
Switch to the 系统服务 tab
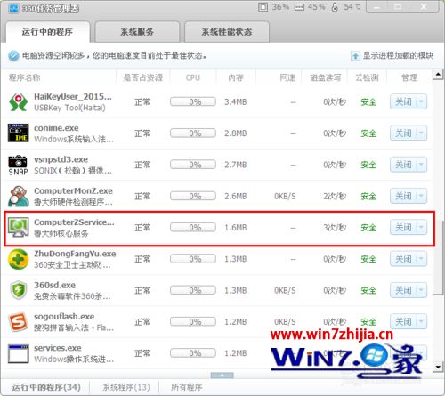click(x=137, y=32)
